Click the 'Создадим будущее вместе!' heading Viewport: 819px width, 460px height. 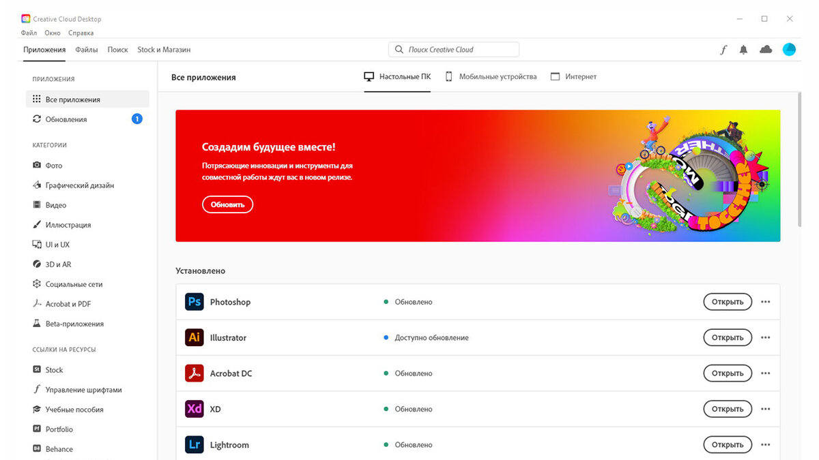click(x=269, y=147)
